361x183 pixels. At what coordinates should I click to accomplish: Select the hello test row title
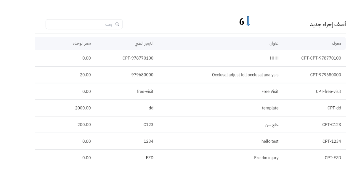click(268, 141)
